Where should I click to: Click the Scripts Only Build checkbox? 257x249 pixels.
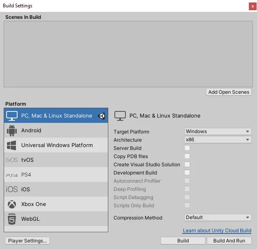(187, 205)
